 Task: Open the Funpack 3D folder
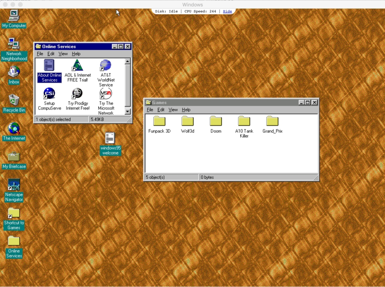[159, 122]
